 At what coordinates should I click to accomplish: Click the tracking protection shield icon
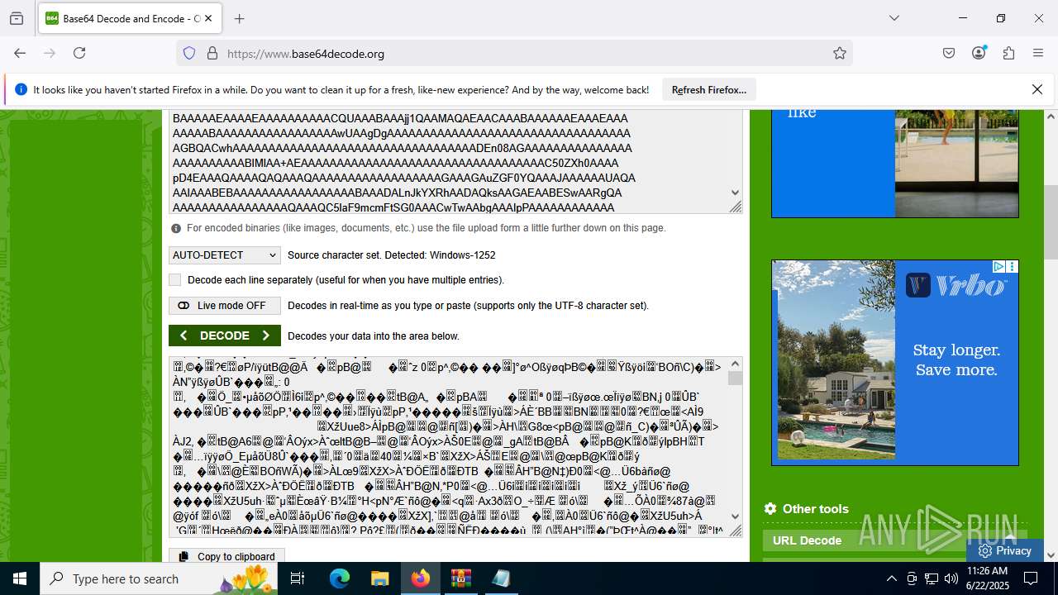tap(189, 54)
